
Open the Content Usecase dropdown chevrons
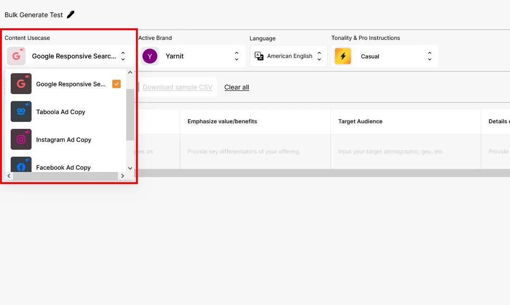tap(123, 56)
